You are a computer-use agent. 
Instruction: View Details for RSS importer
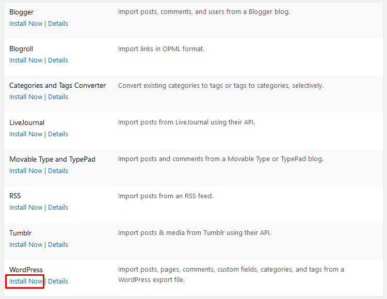click(58, 208)
